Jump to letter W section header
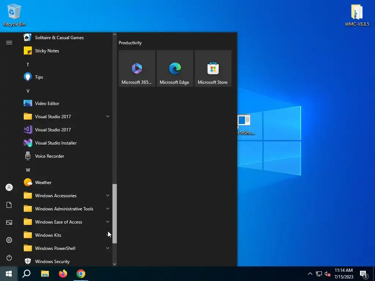 [x=28, y=170]
